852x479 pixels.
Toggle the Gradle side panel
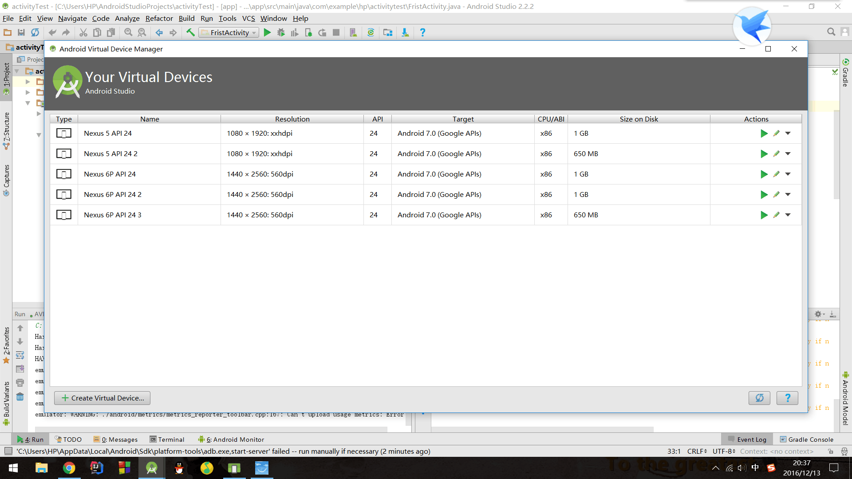click(845, 72)
